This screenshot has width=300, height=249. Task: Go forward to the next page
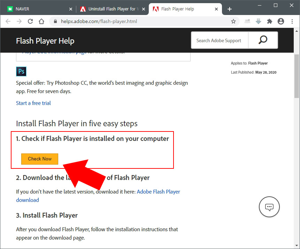(19, 21)
